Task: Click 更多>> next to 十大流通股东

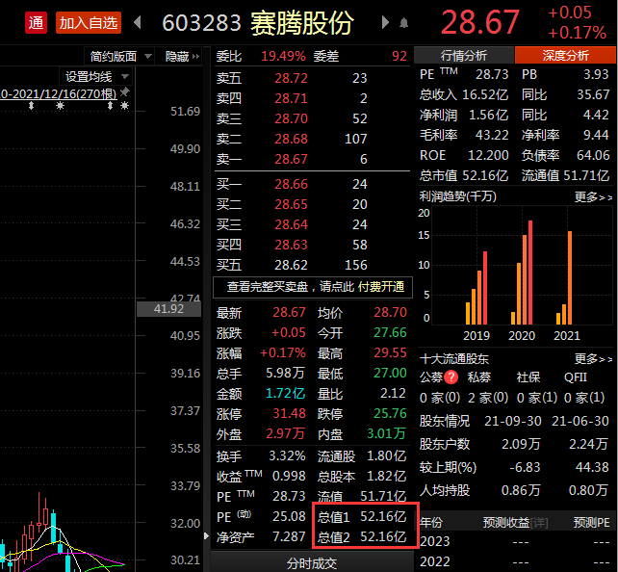Action: click(593, 359)
